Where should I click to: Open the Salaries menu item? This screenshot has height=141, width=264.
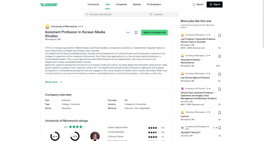(x=137, y=5)
